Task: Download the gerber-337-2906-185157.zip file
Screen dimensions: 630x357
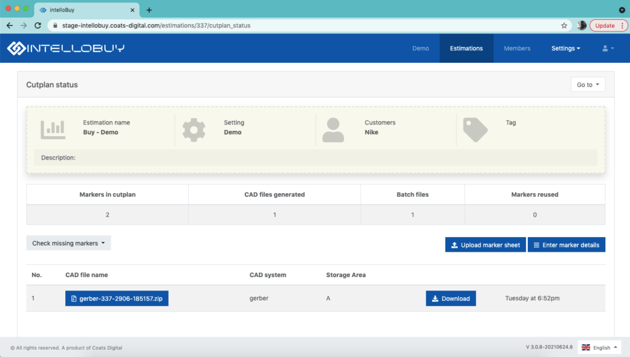Action: click(x=450, y=298)
